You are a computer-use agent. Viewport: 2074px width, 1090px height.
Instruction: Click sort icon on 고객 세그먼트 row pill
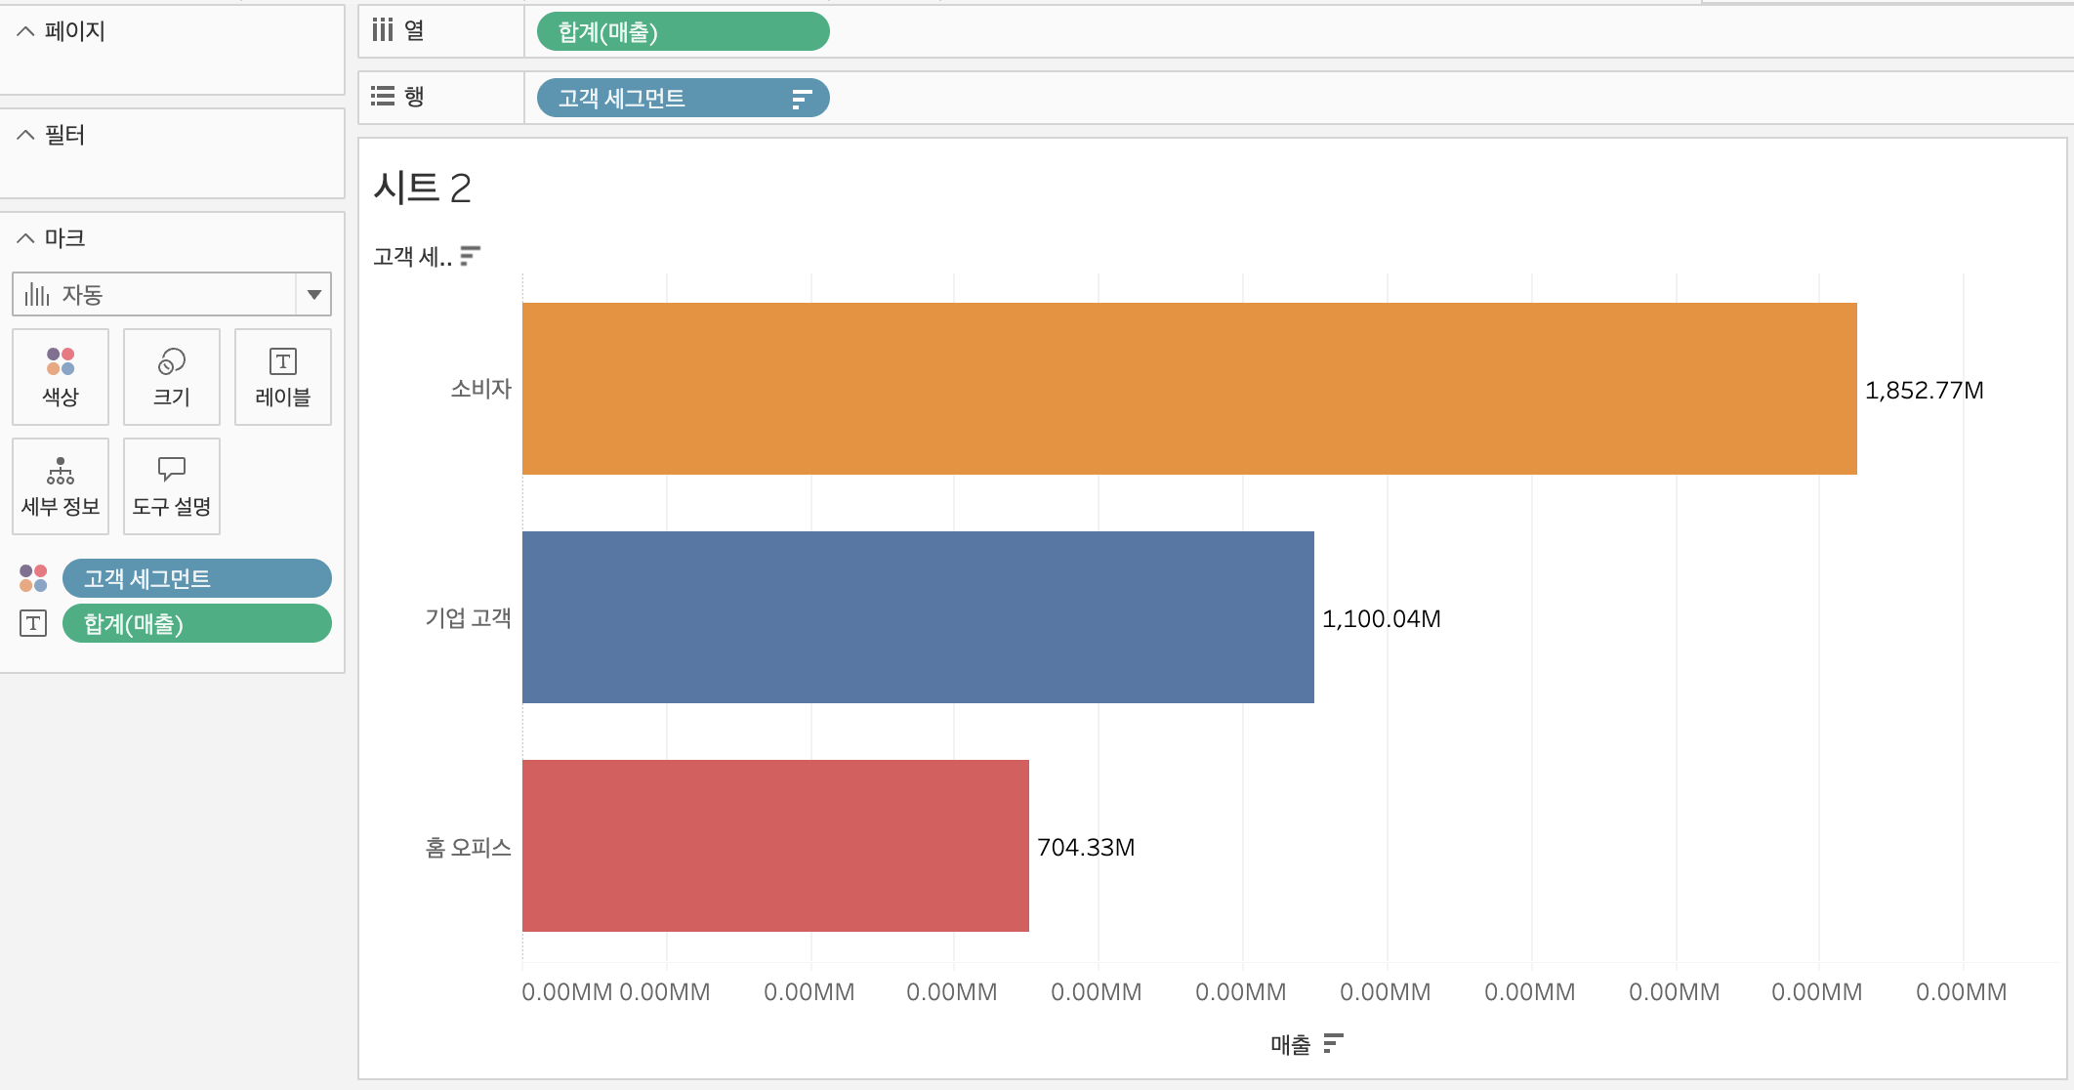coord(802,99)
